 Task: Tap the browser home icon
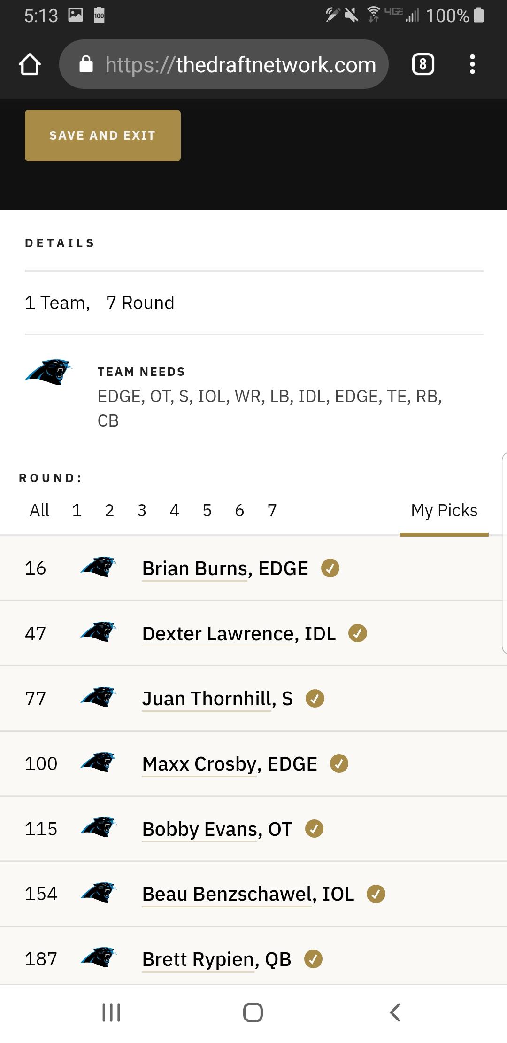tap(30, 64)
